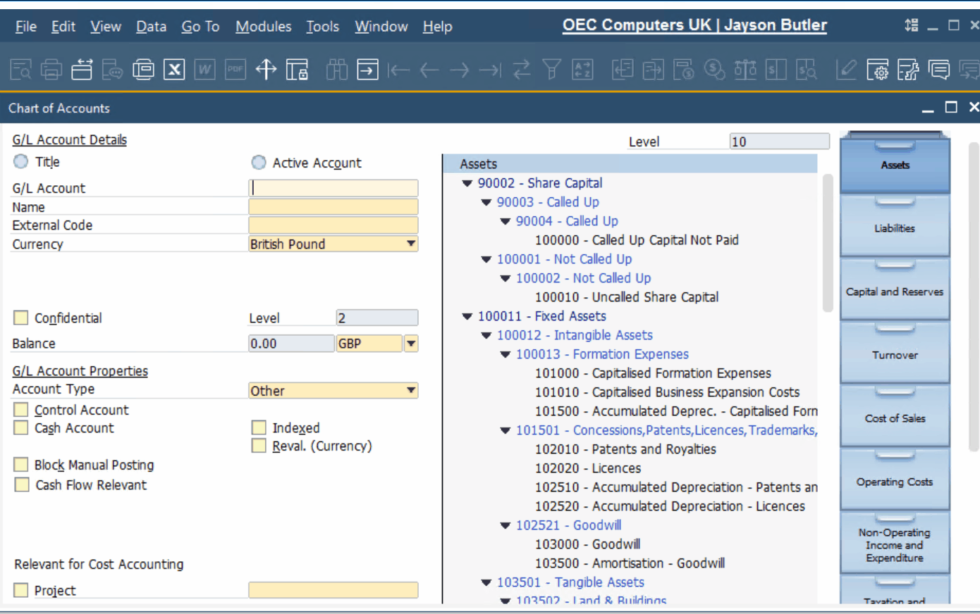This screenshot has width=980, height=614.
Task: Open the GBP currency dropdown next to Balance
Action: (411, 344)
